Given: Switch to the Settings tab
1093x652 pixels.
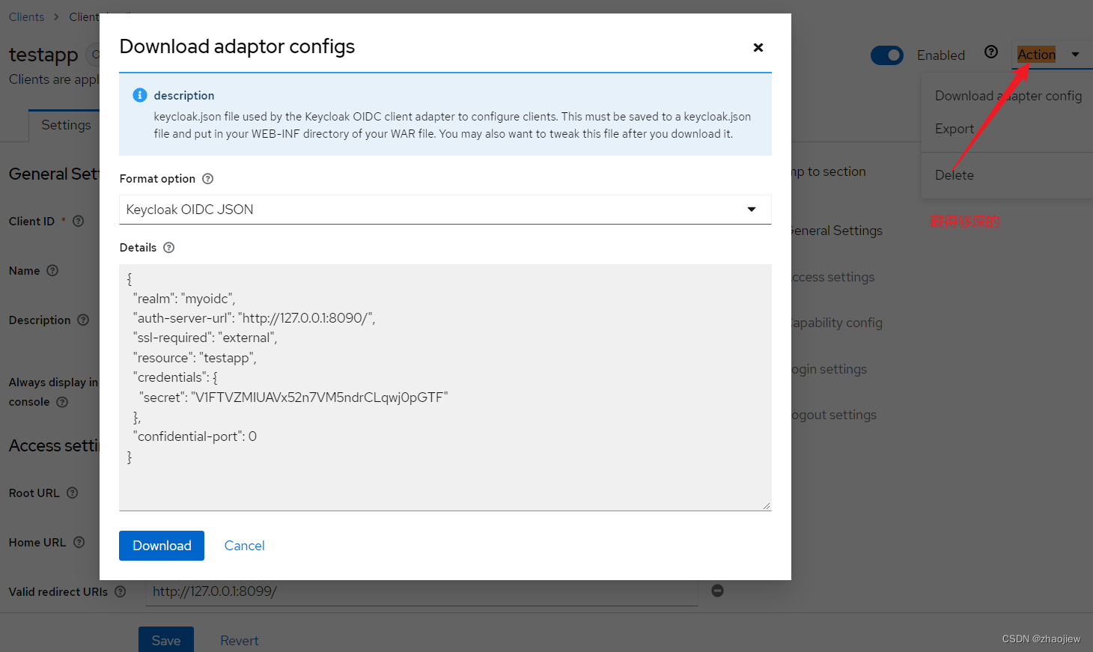Looking at the screenshot, I should 66,125.
